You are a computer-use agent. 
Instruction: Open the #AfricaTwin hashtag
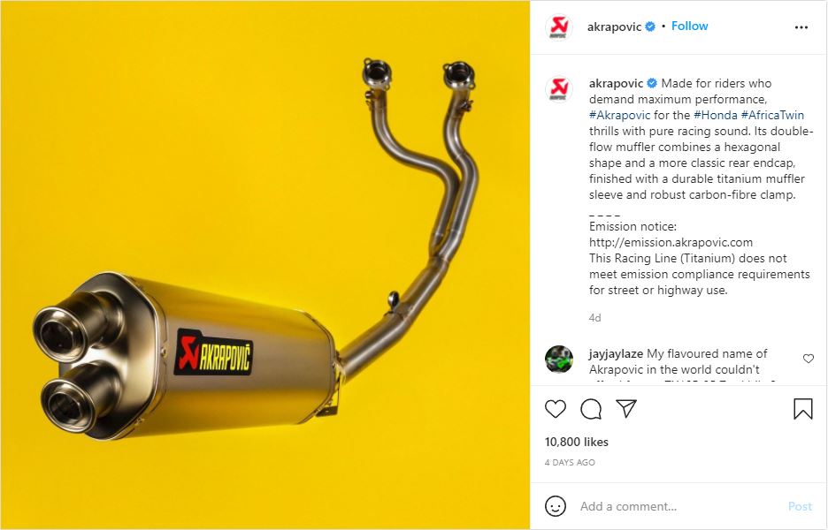point(772,115)
